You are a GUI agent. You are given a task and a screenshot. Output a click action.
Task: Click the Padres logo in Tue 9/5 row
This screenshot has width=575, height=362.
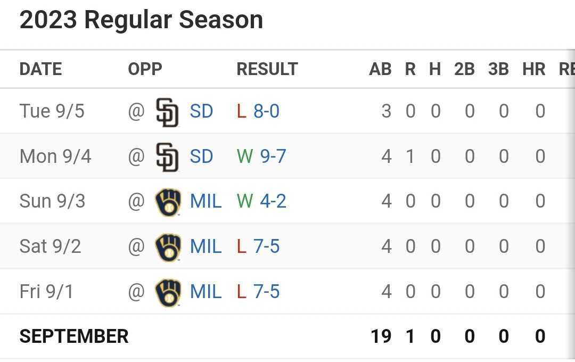click(x=167, y=112)
